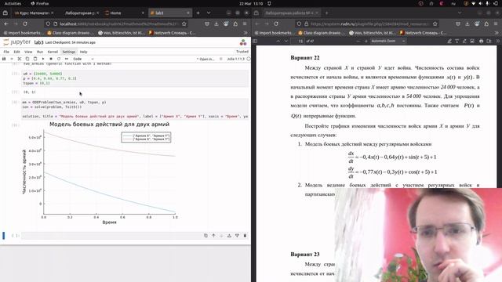
Task: Open the PDF viewer tools overflow menu
Action: tap(498, 42)
